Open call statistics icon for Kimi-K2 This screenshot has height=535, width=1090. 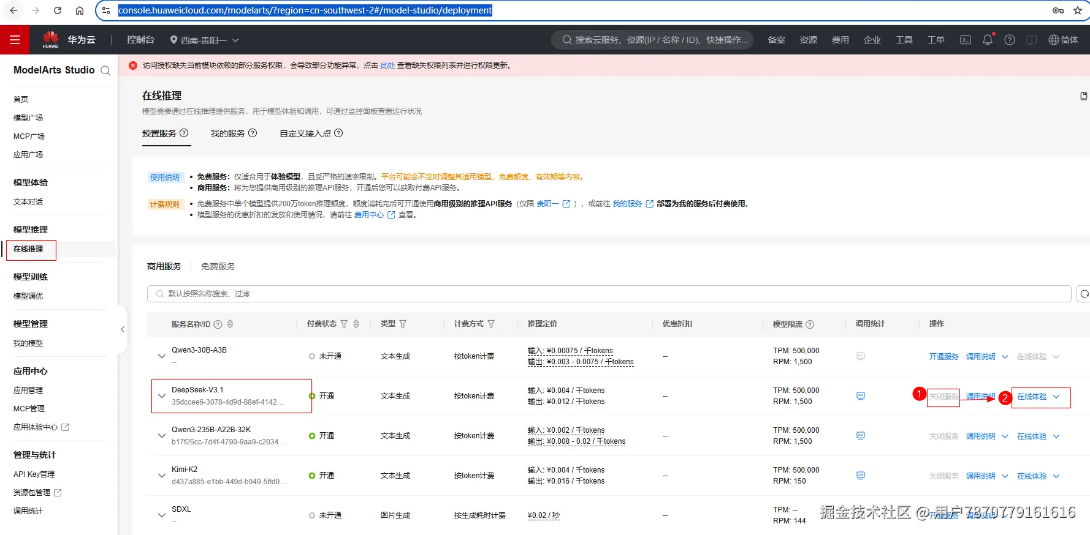tap(861, 476)
